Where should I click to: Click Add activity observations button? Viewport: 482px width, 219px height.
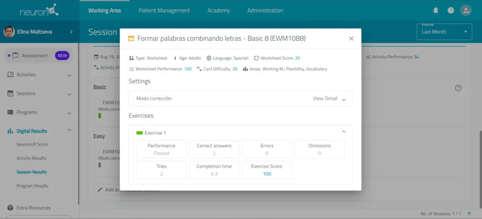(129, 189)
